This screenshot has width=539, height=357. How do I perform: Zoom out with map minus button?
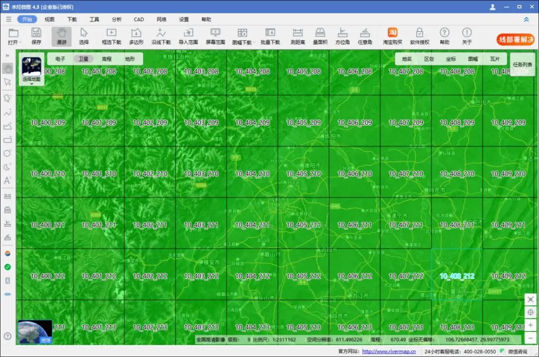tap(531, 338)
